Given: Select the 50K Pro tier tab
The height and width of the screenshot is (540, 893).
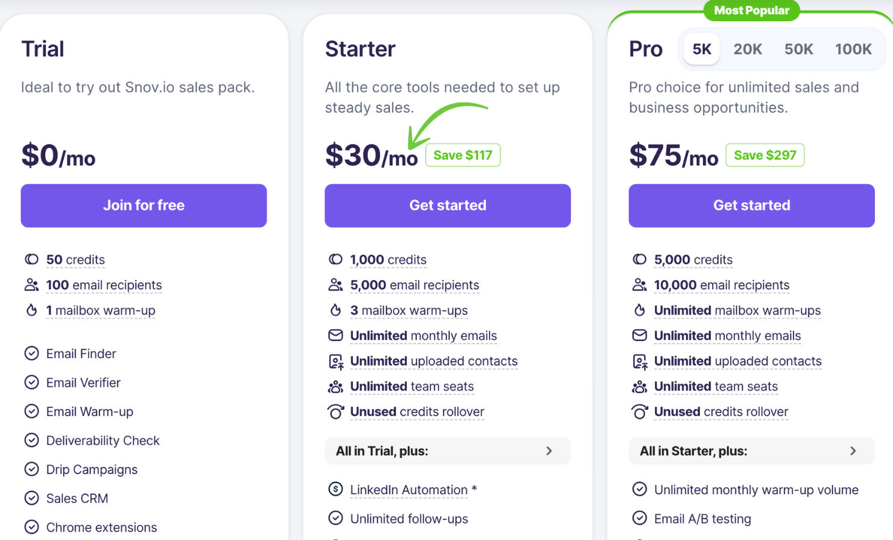Looking at the screenshot, I should click(798, 49).
